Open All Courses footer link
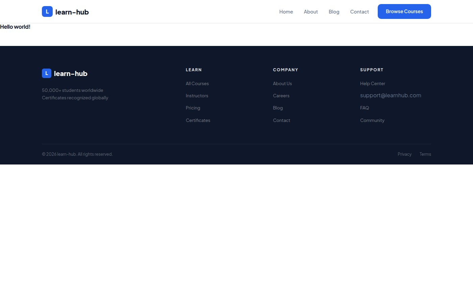473x304 pixels. tap(197, 83)
